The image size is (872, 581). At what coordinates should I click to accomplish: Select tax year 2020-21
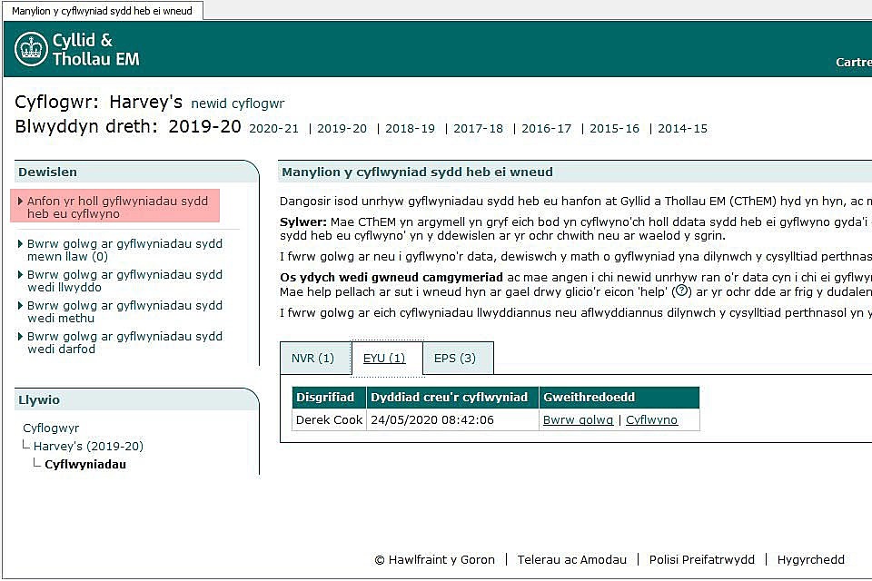pos(273,129)
